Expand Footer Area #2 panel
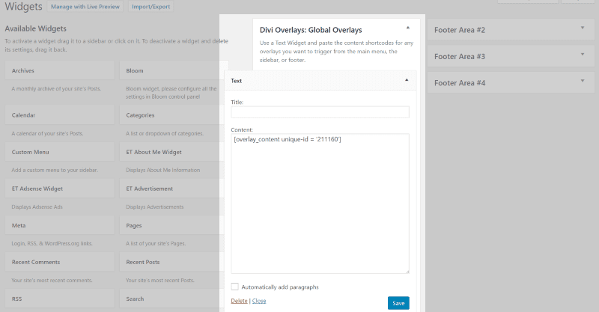The image size is (599, 312). (x=582, y=29)
